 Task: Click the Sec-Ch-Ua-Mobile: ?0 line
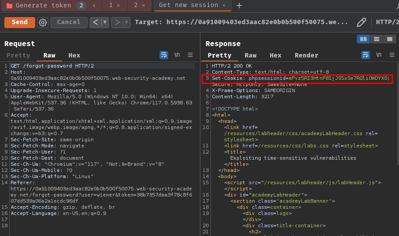pos(41,170)
